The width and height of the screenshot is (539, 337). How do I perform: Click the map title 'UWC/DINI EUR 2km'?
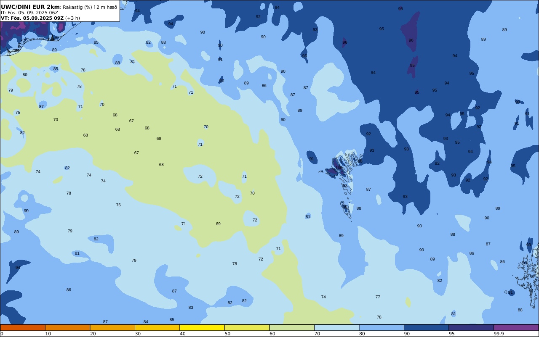[30, 7]
